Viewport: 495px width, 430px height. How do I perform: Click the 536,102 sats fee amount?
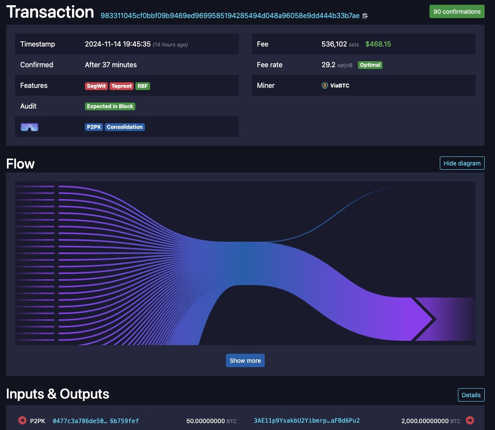pyautogui.click(x=340, y=44)
